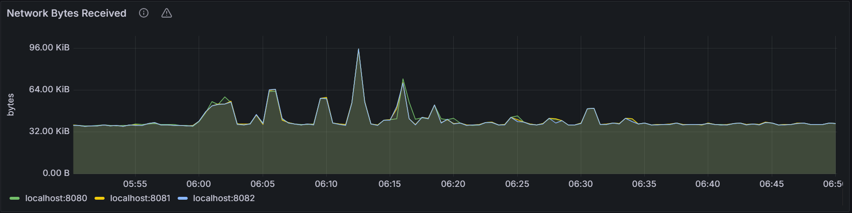The width and height of the screenshot is (852, 213).
Task: Click the panel description info icon
Action: (x=144, y=13)
